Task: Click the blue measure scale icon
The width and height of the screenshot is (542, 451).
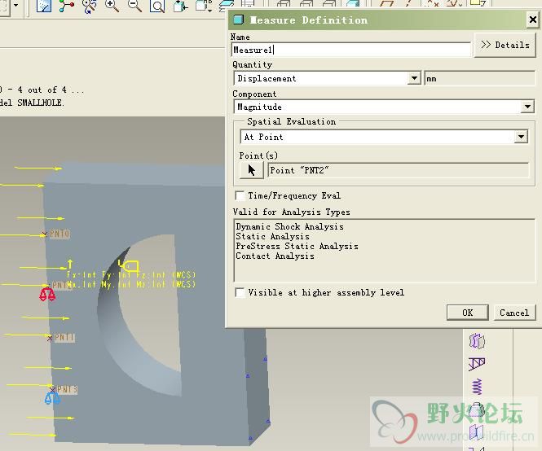Action: 52,397
